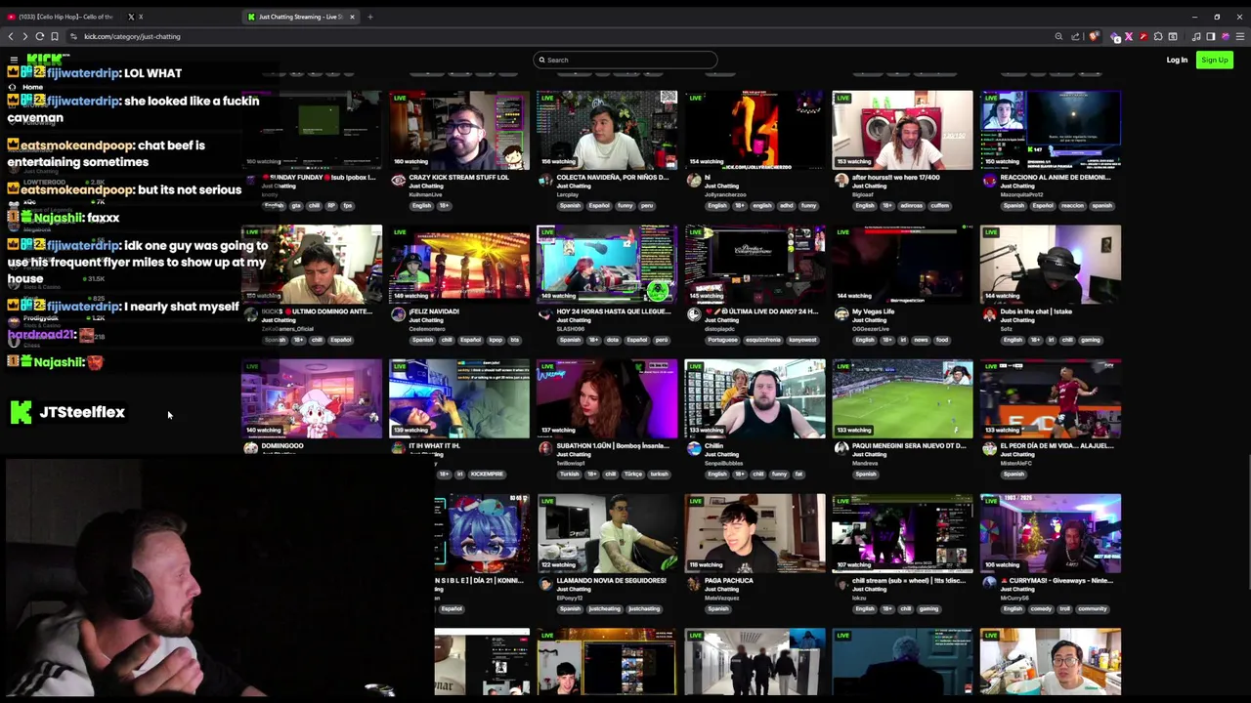Open the PAGA PACHUCA stream thumbnail
The image size is (1251, 703).
[755, 533]
